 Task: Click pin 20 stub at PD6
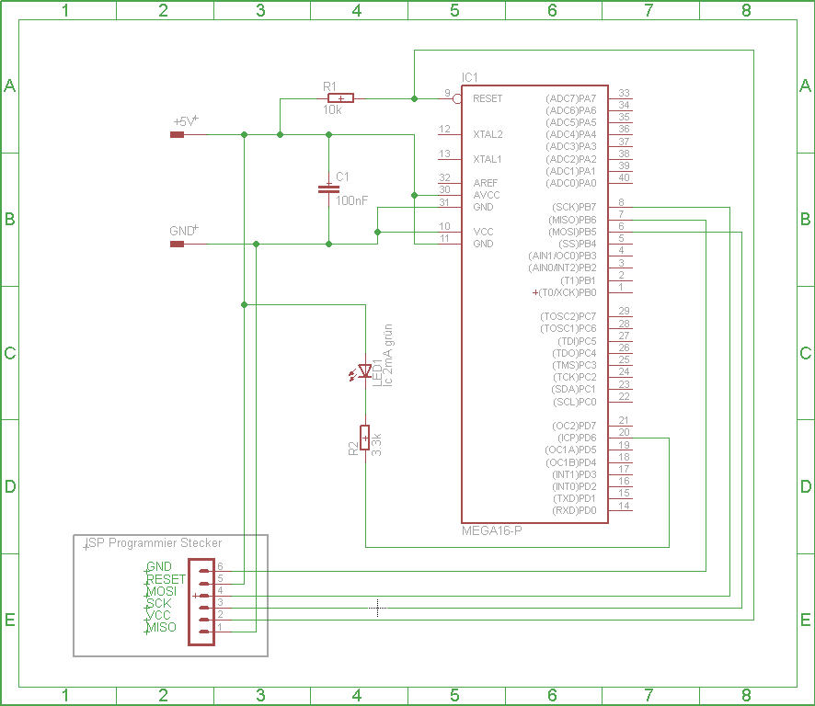click(x=621, y=438)
